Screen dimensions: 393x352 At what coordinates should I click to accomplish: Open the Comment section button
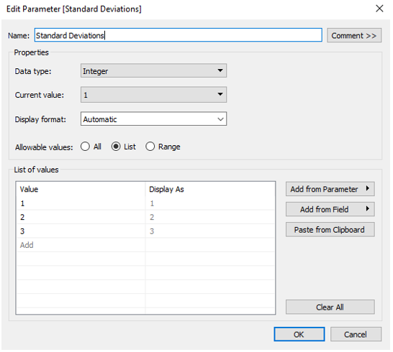354,35
